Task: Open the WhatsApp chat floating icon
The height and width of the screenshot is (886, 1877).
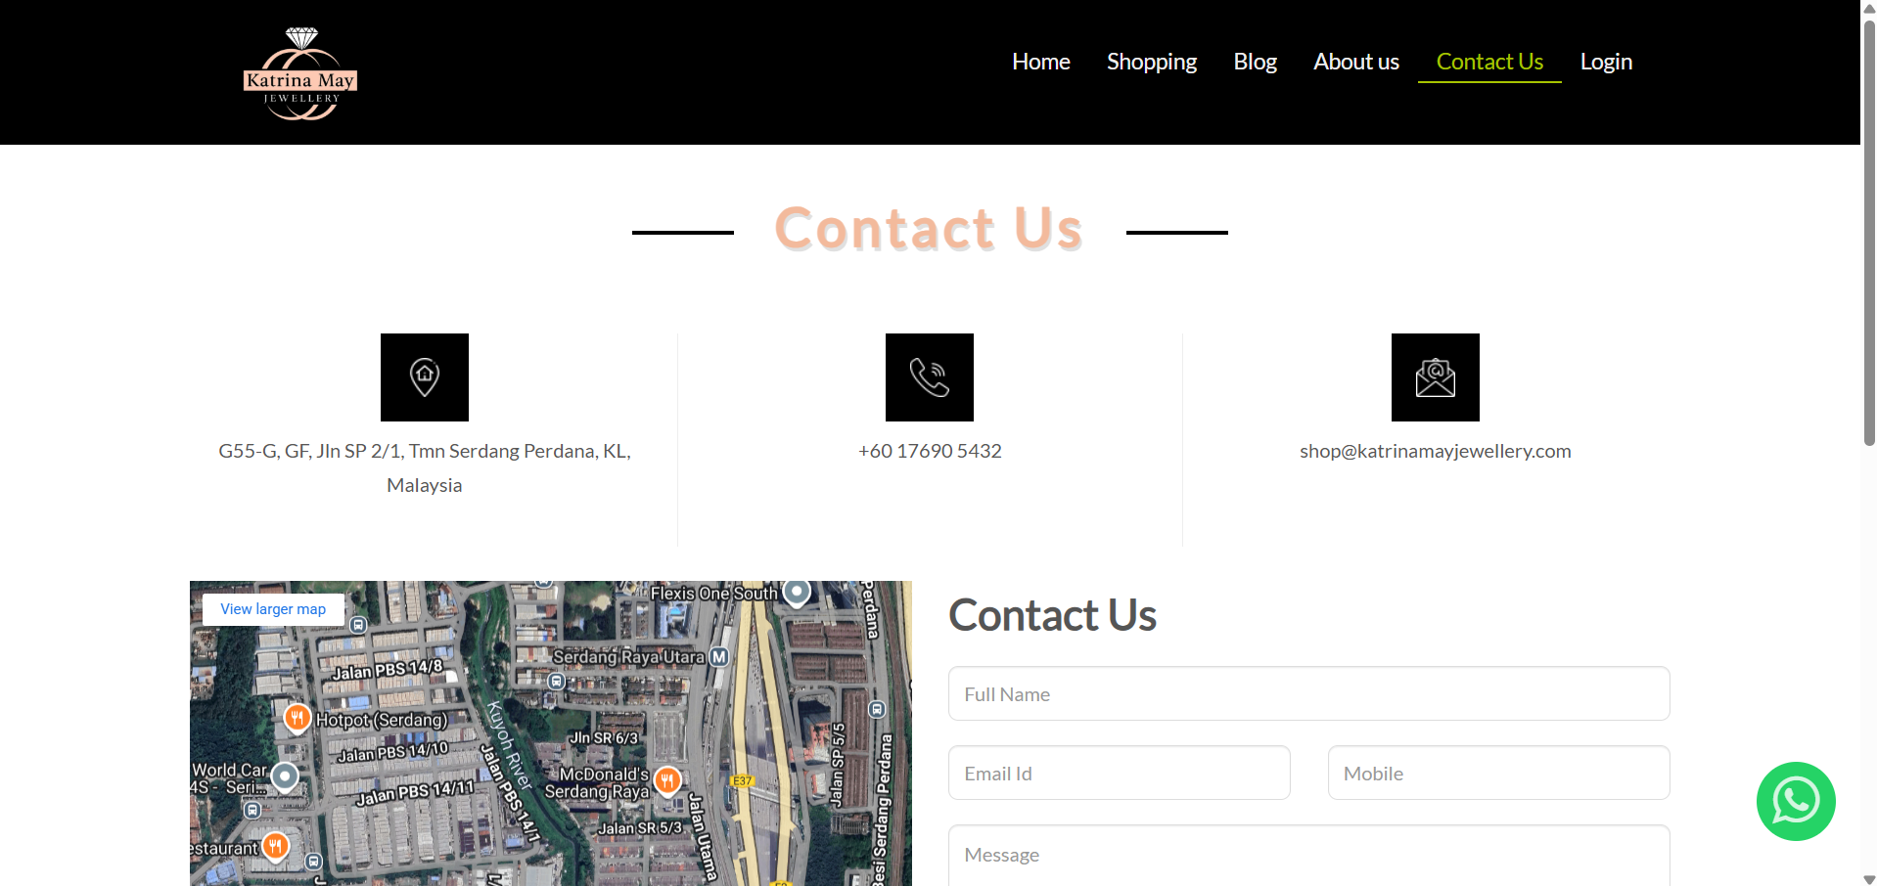Action: (1796, 801)
